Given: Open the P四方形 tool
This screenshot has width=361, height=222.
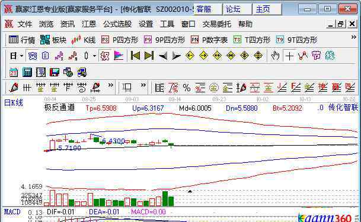Looking at the screenshot, I should click(x=120, y=40).
